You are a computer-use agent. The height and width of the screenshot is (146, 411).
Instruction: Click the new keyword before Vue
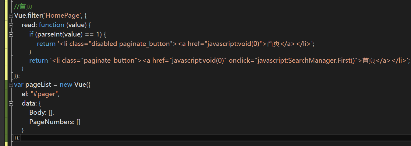(x=66, y=85)
